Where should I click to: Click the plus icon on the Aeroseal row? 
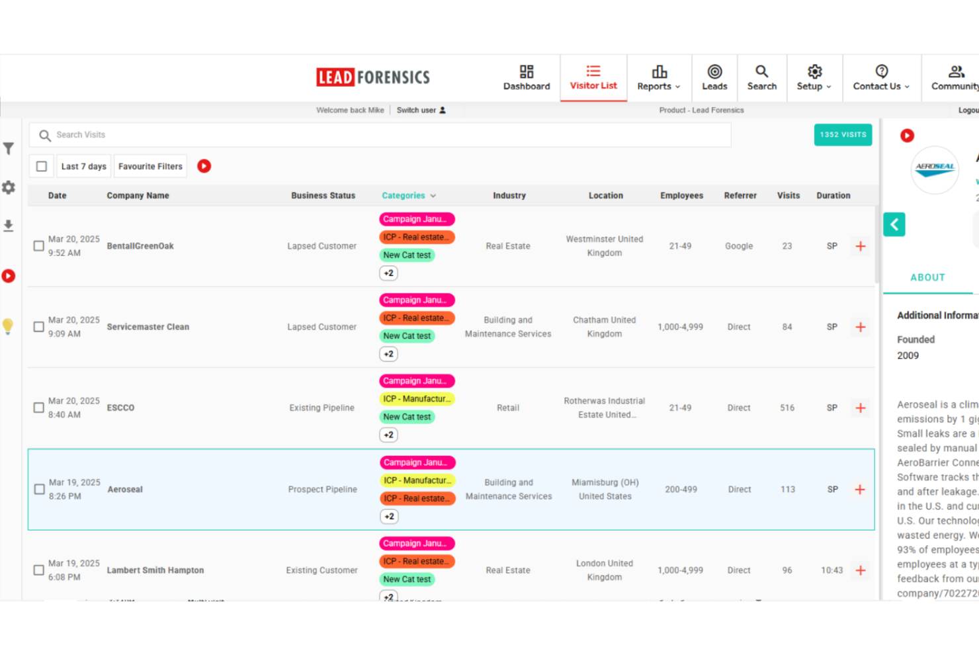(860, 490)
